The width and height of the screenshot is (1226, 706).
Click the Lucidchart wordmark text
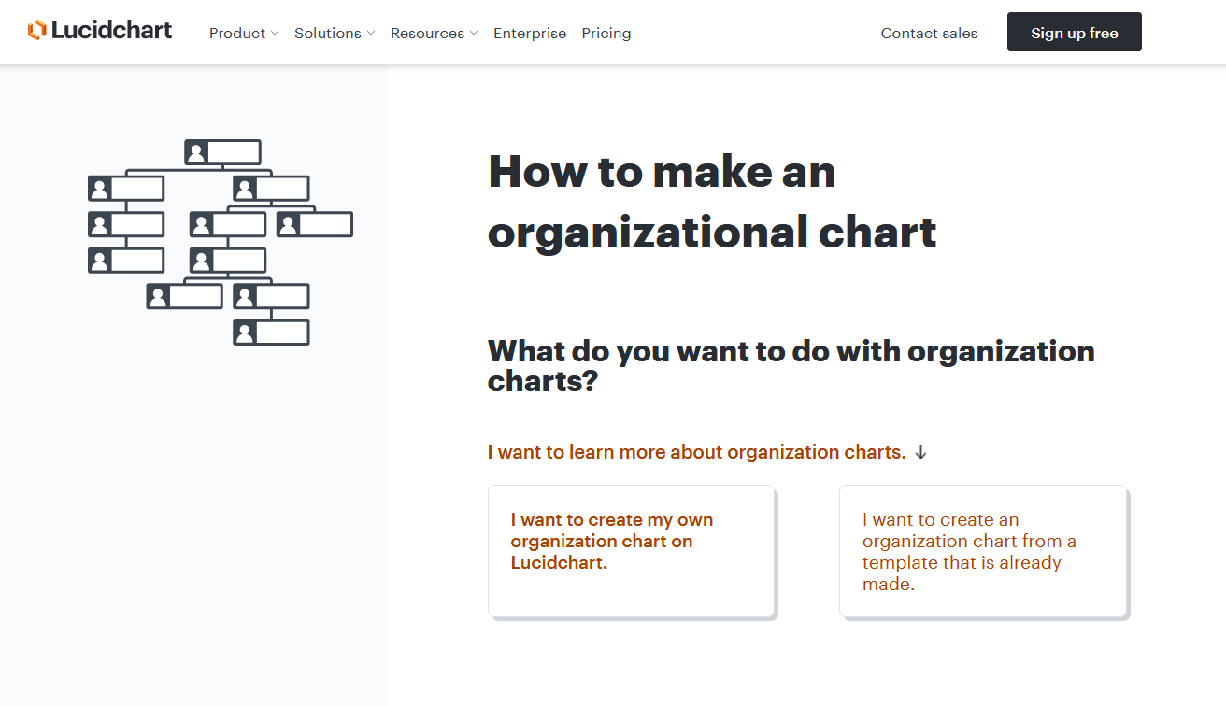pos(111,31)
